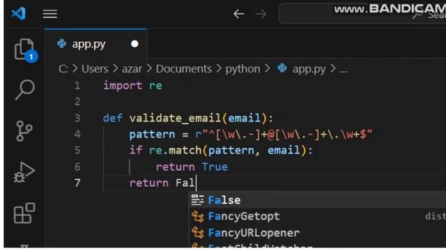The width and height of the screenshot is (446, 251).
Task: Open the hamburger application menu
Action: [x=50, y=14]
